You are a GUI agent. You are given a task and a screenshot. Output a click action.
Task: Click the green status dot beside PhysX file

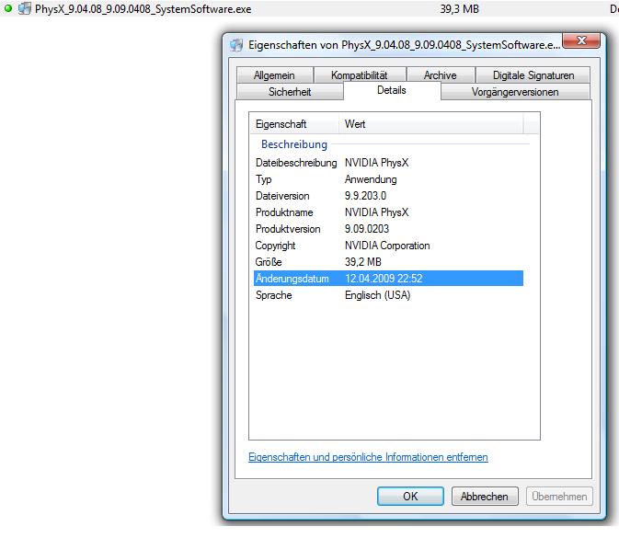8,8
